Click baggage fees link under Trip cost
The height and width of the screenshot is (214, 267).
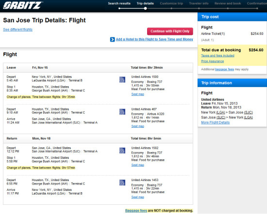pyautogui.click(x=224, y=69)
